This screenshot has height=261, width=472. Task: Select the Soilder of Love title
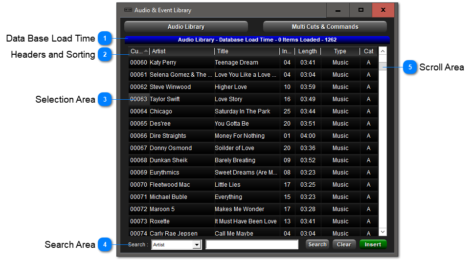(247, 148)
